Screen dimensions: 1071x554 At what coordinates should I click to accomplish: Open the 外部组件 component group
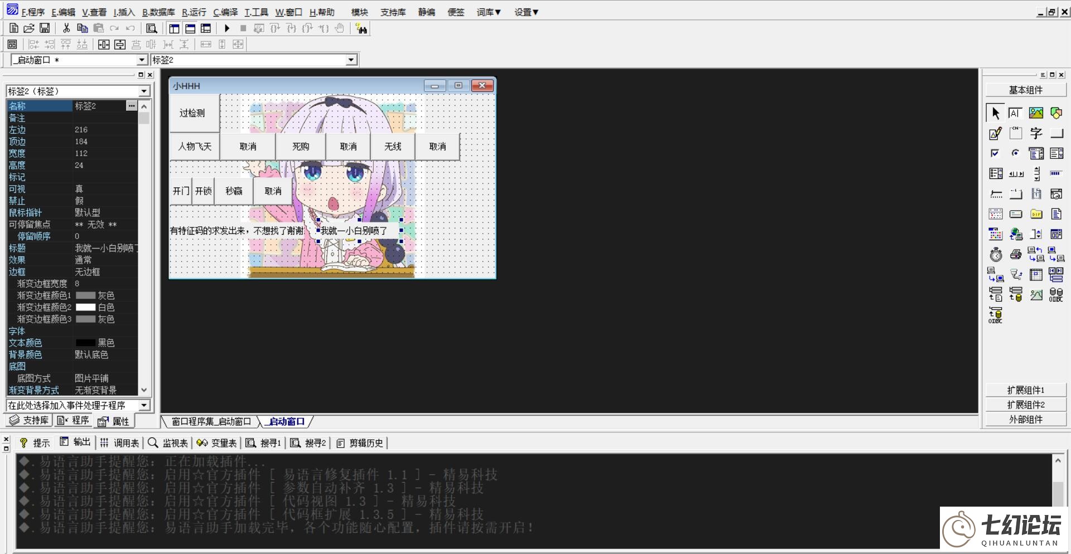[x=1025, y=419]
